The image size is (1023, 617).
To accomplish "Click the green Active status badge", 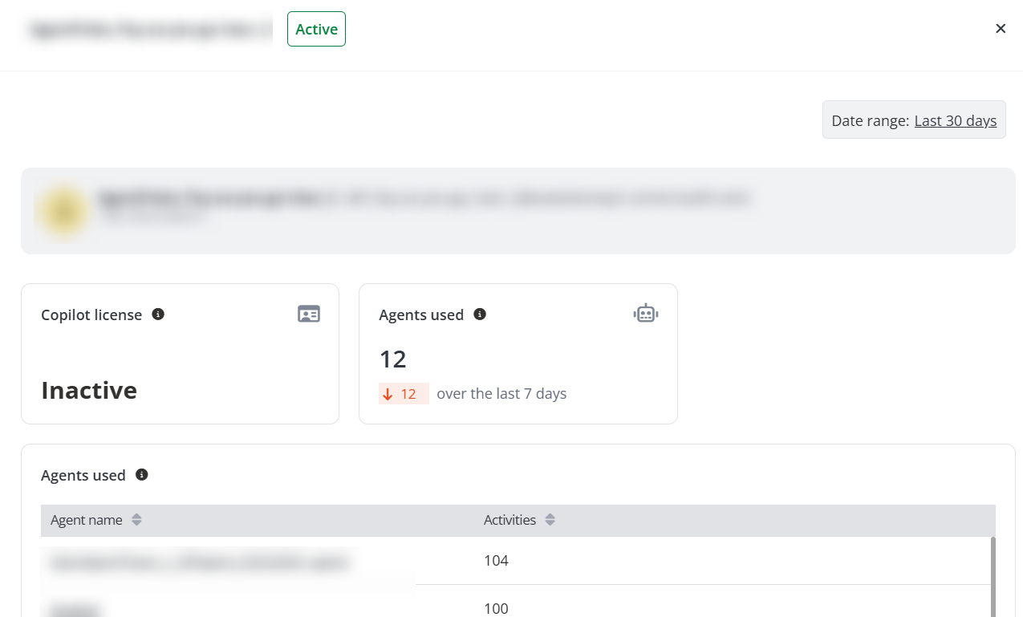I will pos(316,29).
